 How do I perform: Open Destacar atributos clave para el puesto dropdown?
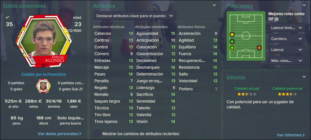pos(135,15)
